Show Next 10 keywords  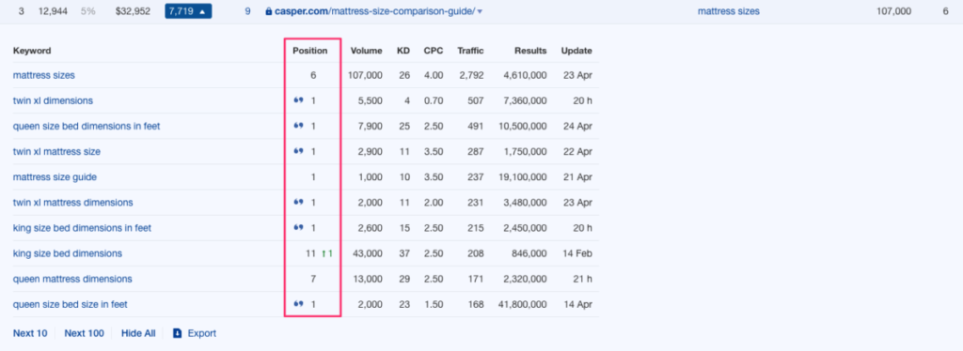pyautogui.click(x=30, y=333)
